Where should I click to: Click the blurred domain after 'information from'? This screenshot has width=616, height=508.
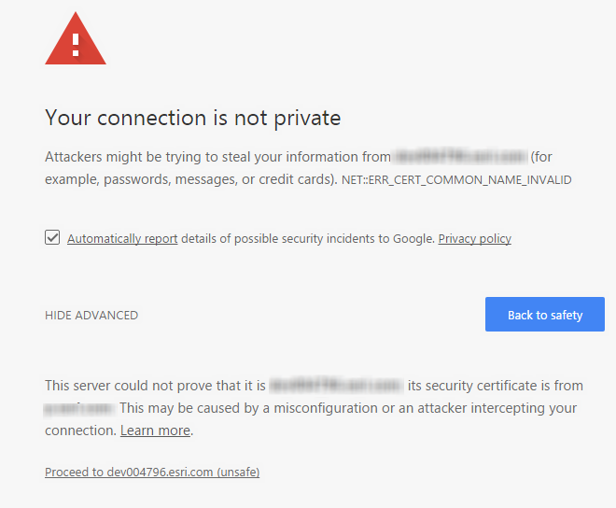click(460, 157)
